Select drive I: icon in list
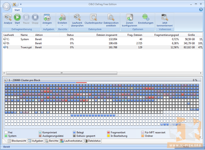The width and height of the screenshot is (205, 150). click(5, 47)
